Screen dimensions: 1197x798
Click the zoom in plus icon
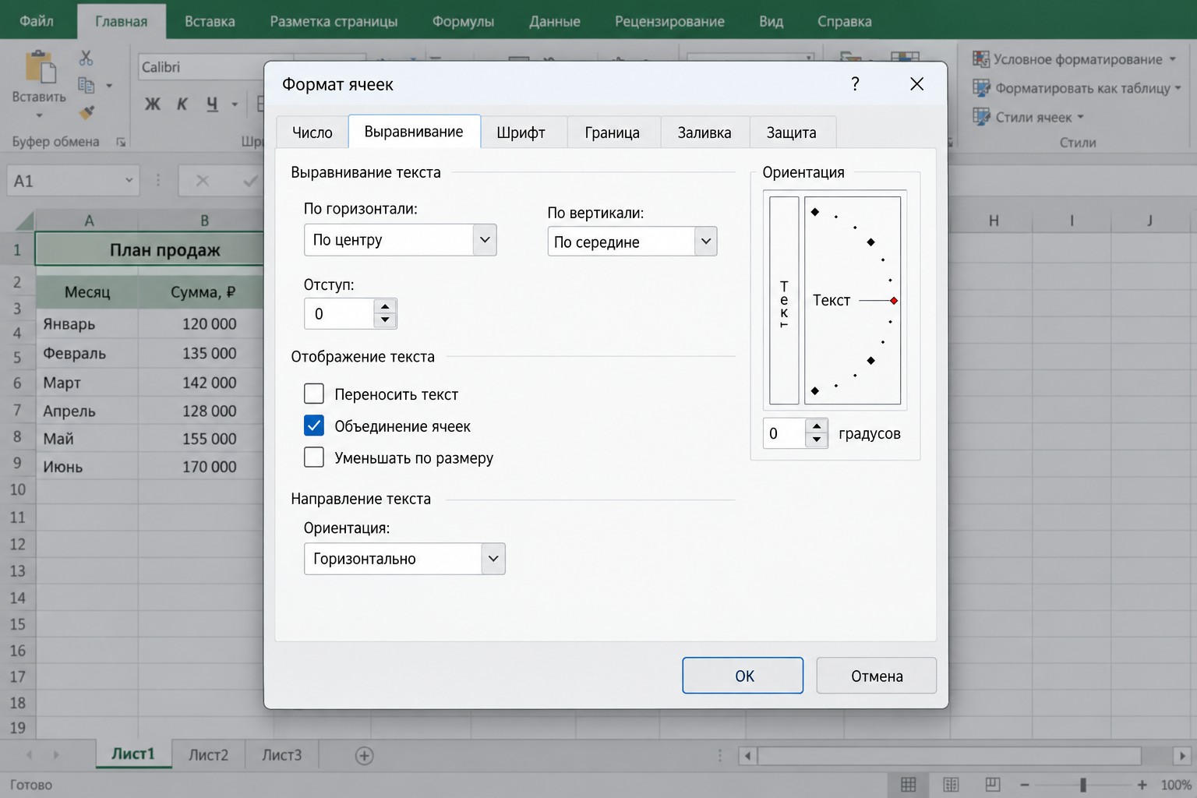[x=1142, y=785]
